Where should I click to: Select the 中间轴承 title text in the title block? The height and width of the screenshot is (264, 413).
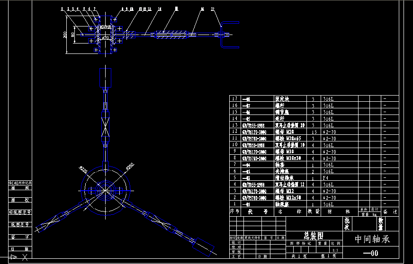click(x=372, y=239)
